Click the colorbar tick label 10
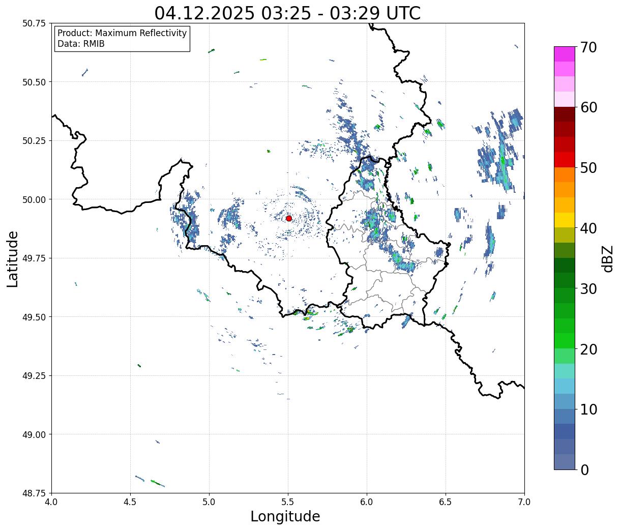The width and height of the screenshot is (620, 529). click(588, 409)
